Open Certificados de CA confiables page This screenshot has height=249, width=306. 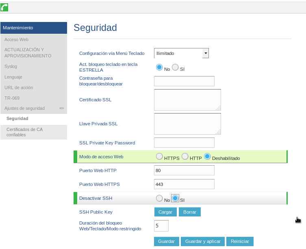tap(24, 132)
